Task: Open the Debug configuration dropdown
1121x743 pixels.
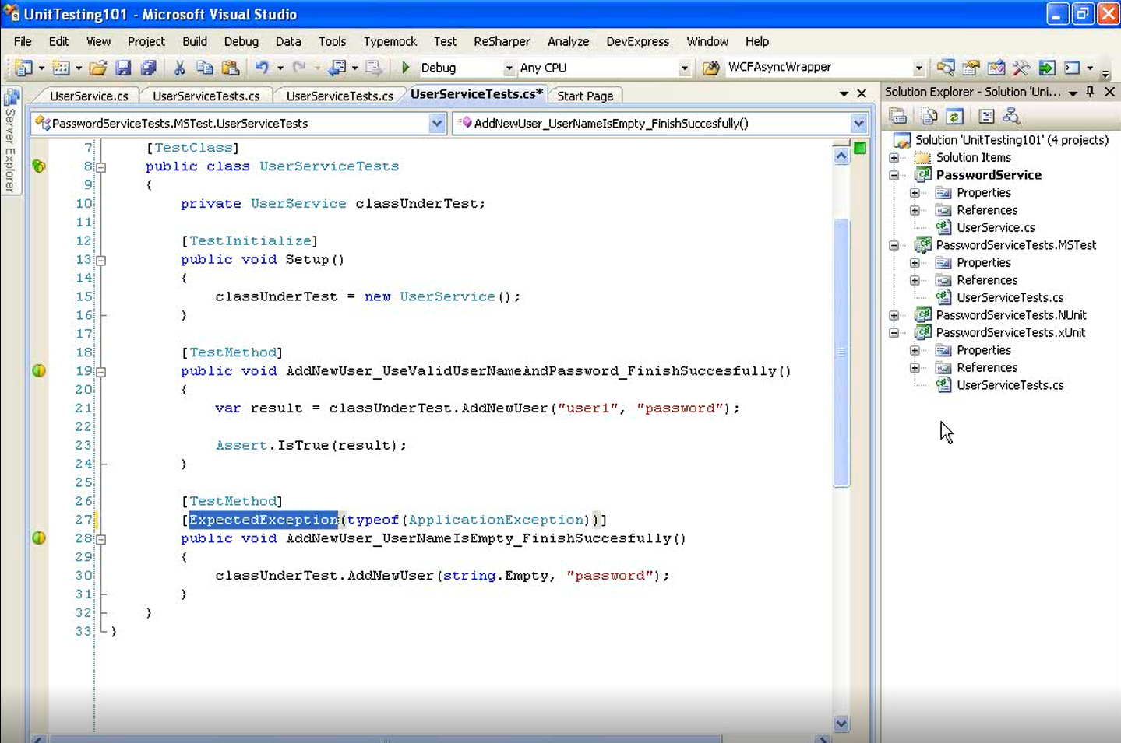Action: point(509,68)
